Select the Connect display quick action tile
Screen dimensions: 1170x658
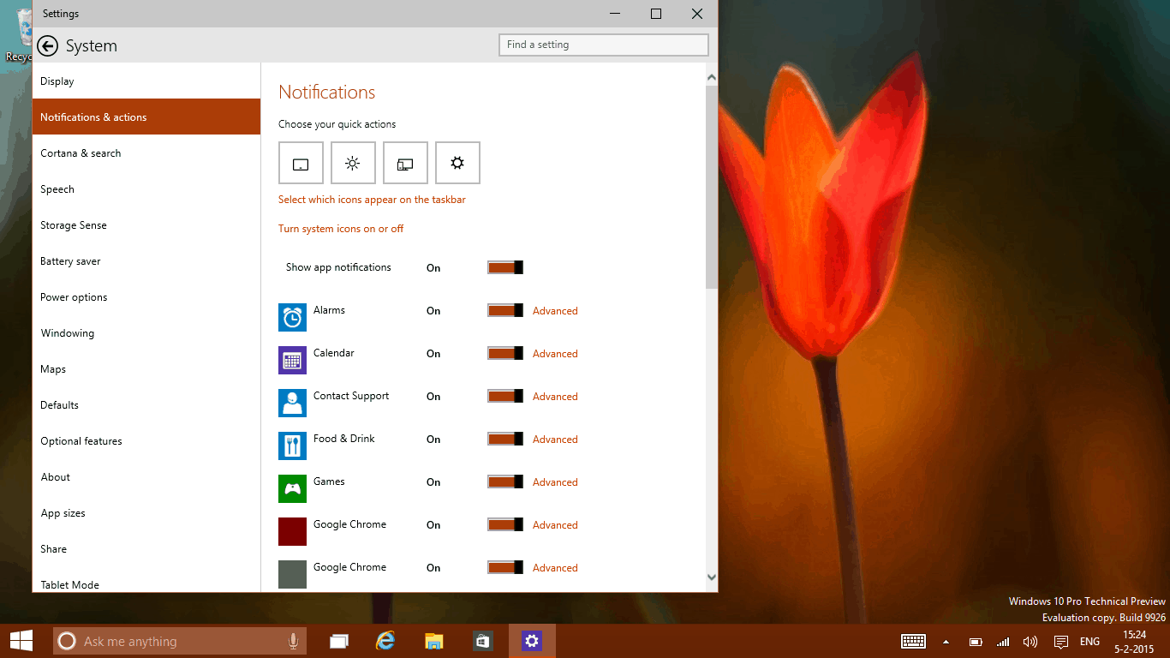tap(405, 163)
